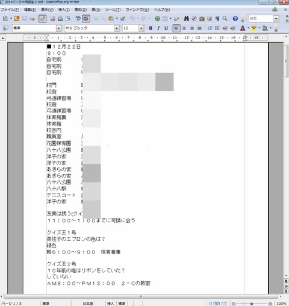Select the Format Paintbrush tool
289x306 pixels.
point(123,19)
